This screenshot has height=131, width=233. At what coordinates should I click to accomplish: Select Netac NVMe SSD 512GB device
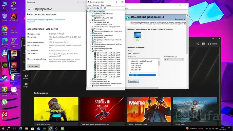(104, 25)
